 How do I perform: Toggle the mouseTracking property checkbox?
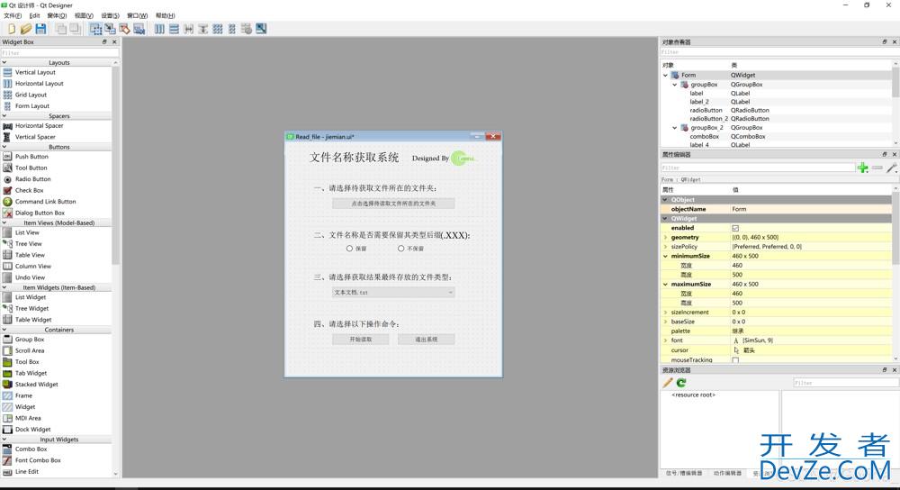pyautogui.click(x=735, y=360)
